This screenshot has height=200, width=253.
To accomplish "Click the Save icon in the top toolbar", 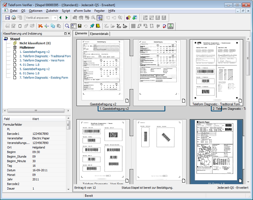I will [7, 18].
